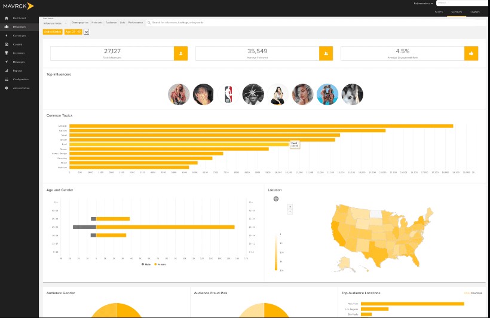Screen dimensions: 490x318
Task: Open Messages via paper plane icon
Action: point(7,62)
